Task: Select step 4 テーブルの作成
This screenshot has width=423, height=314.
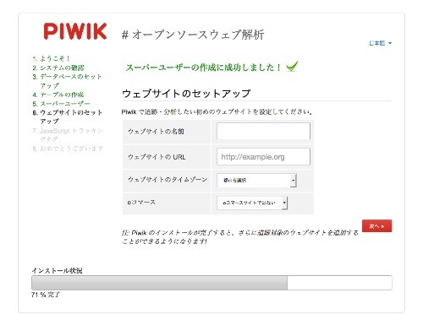Action: 58,95
